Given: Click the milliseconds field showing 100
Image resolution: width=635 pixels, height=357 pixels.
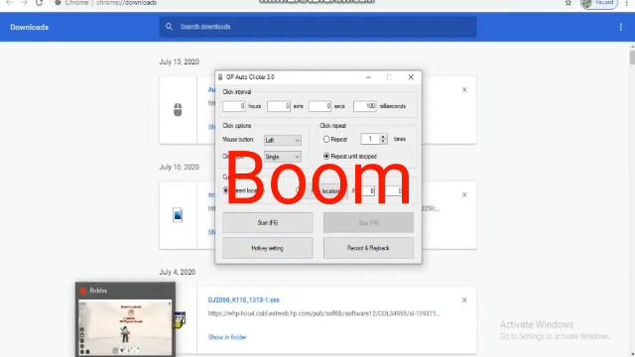Looking at the screenshot, I should pyautogui.click(x=365, y=106).
